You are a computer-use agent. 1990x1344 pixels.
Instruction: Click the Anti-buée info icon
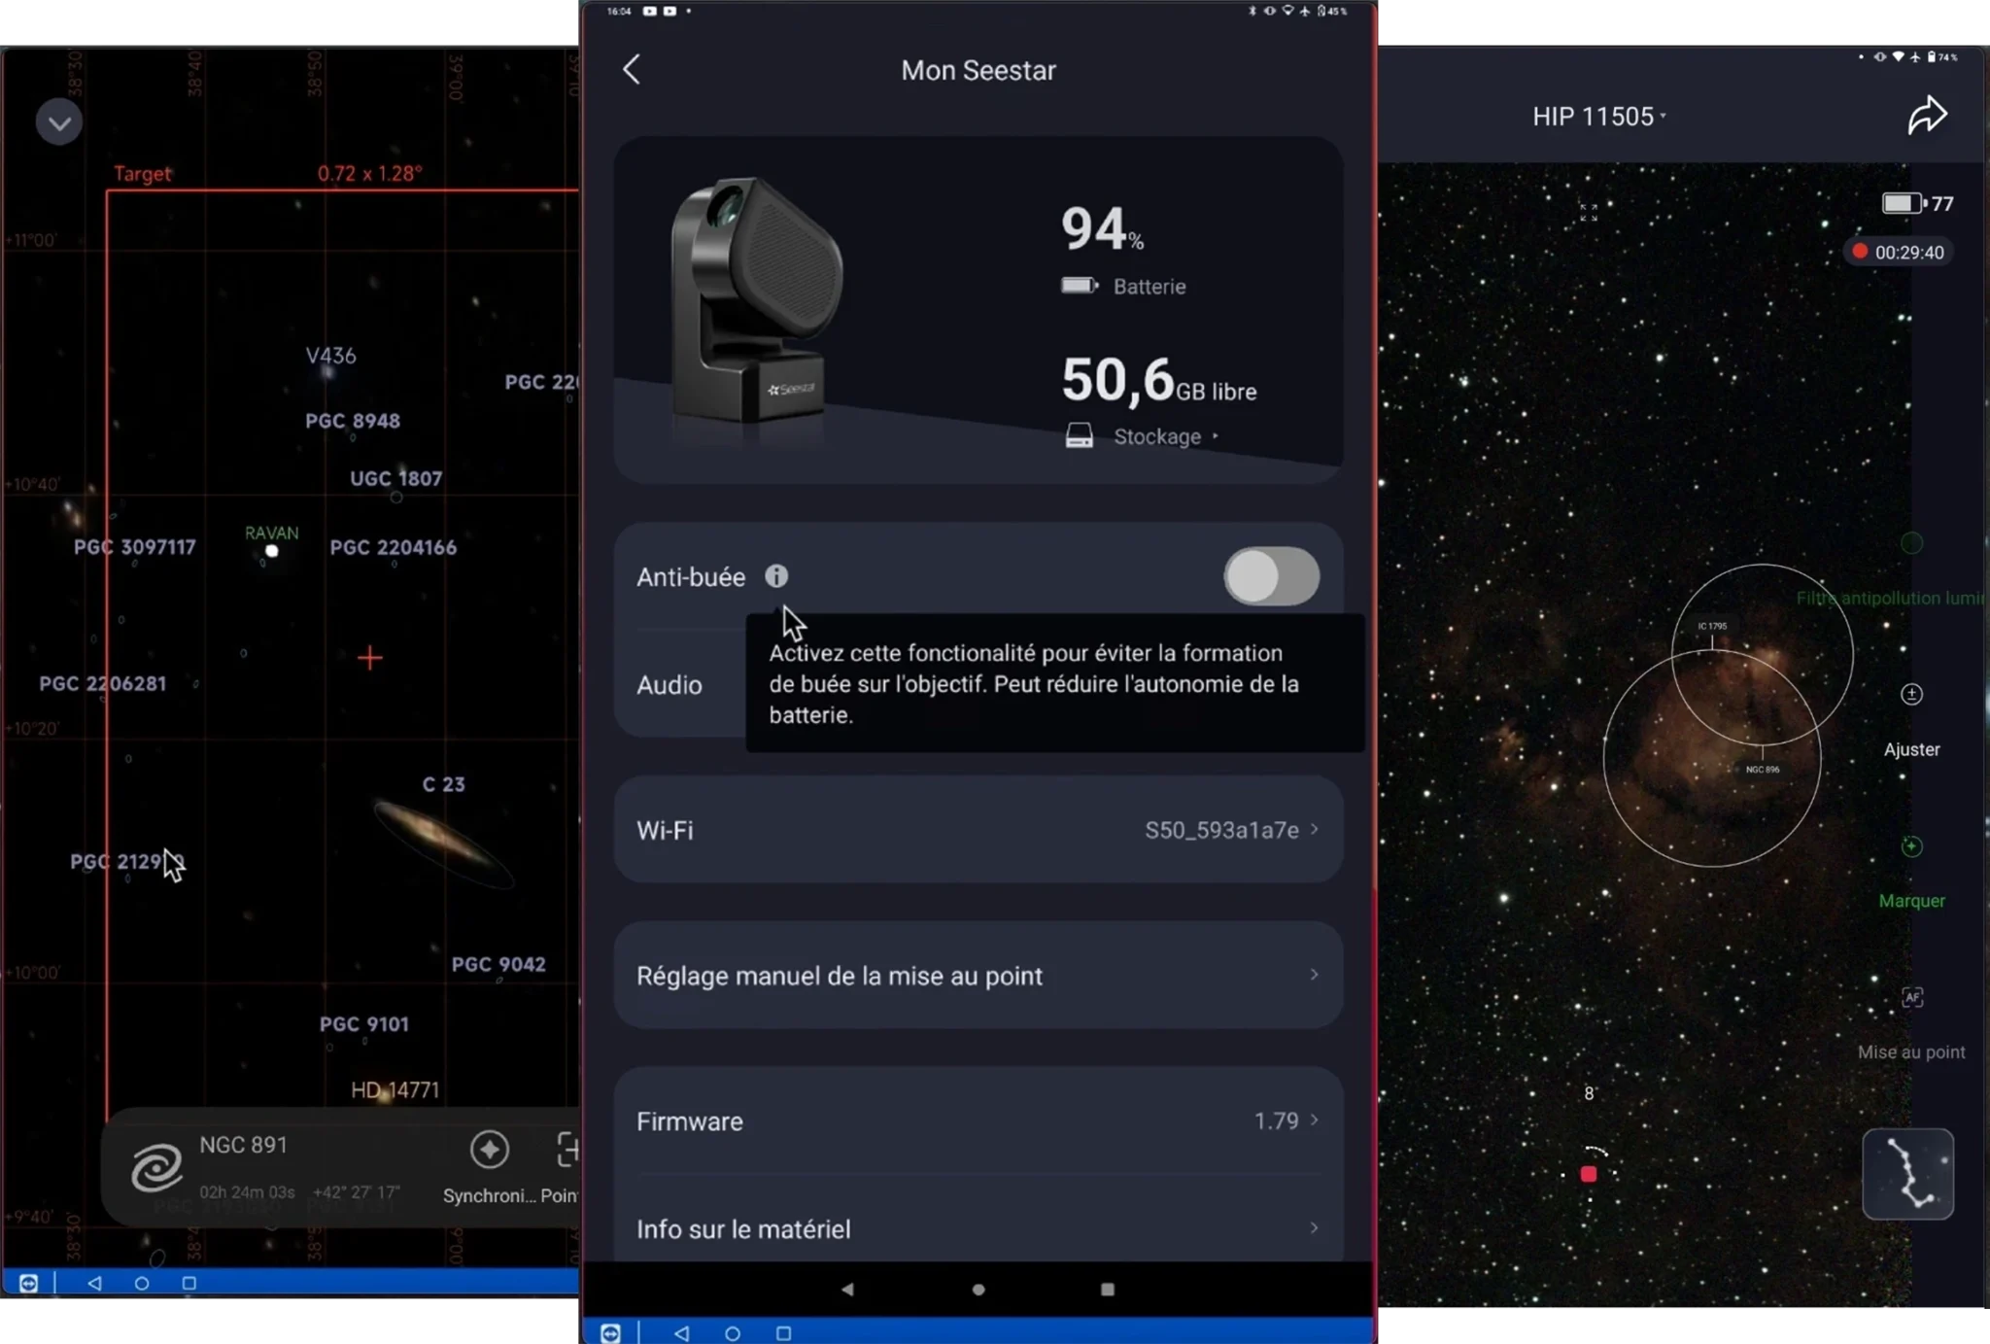(776, 576)
